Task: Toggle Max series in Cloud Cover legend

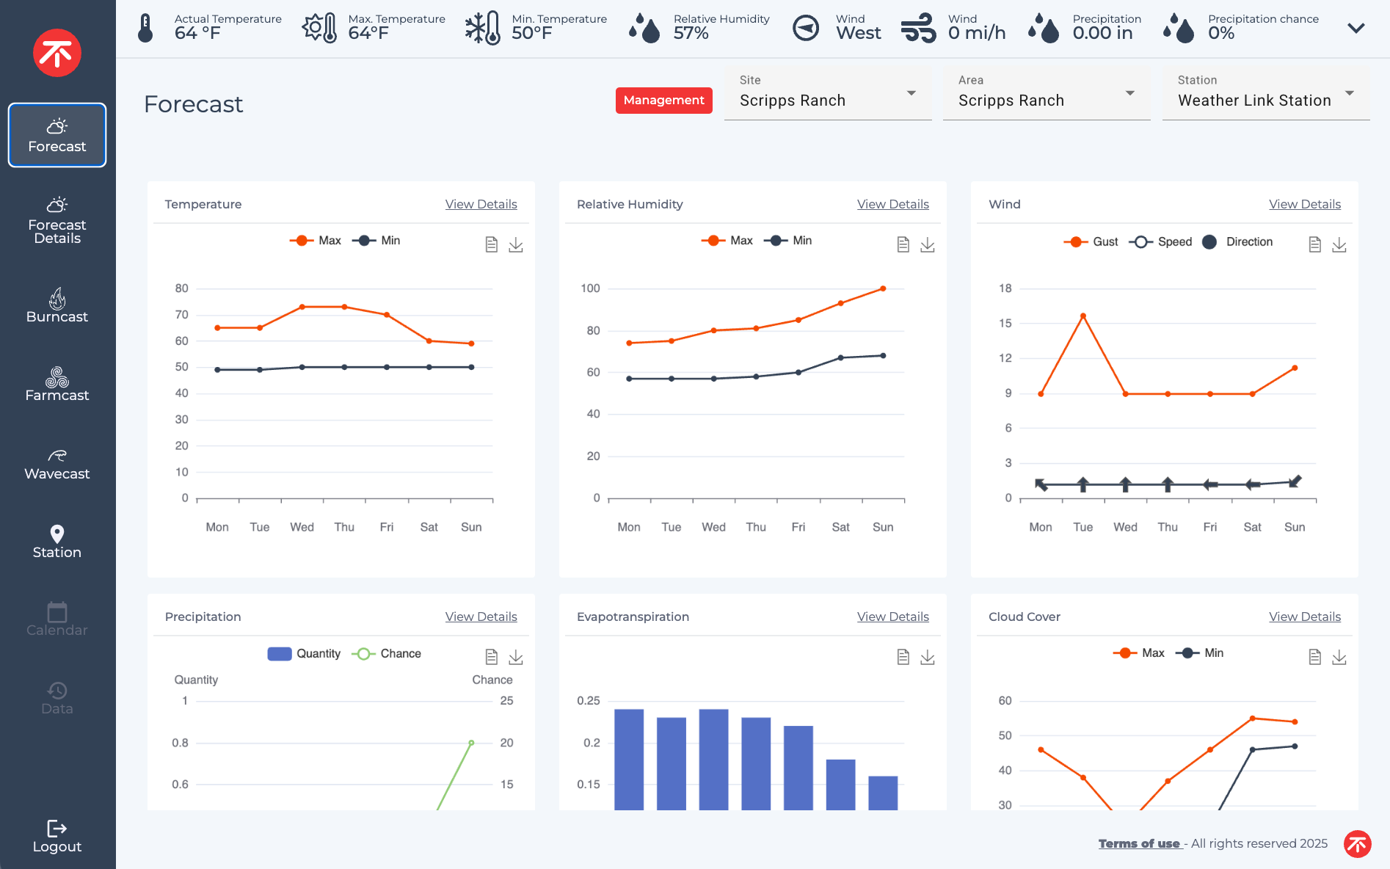Action: click(x=1139, y=653)
